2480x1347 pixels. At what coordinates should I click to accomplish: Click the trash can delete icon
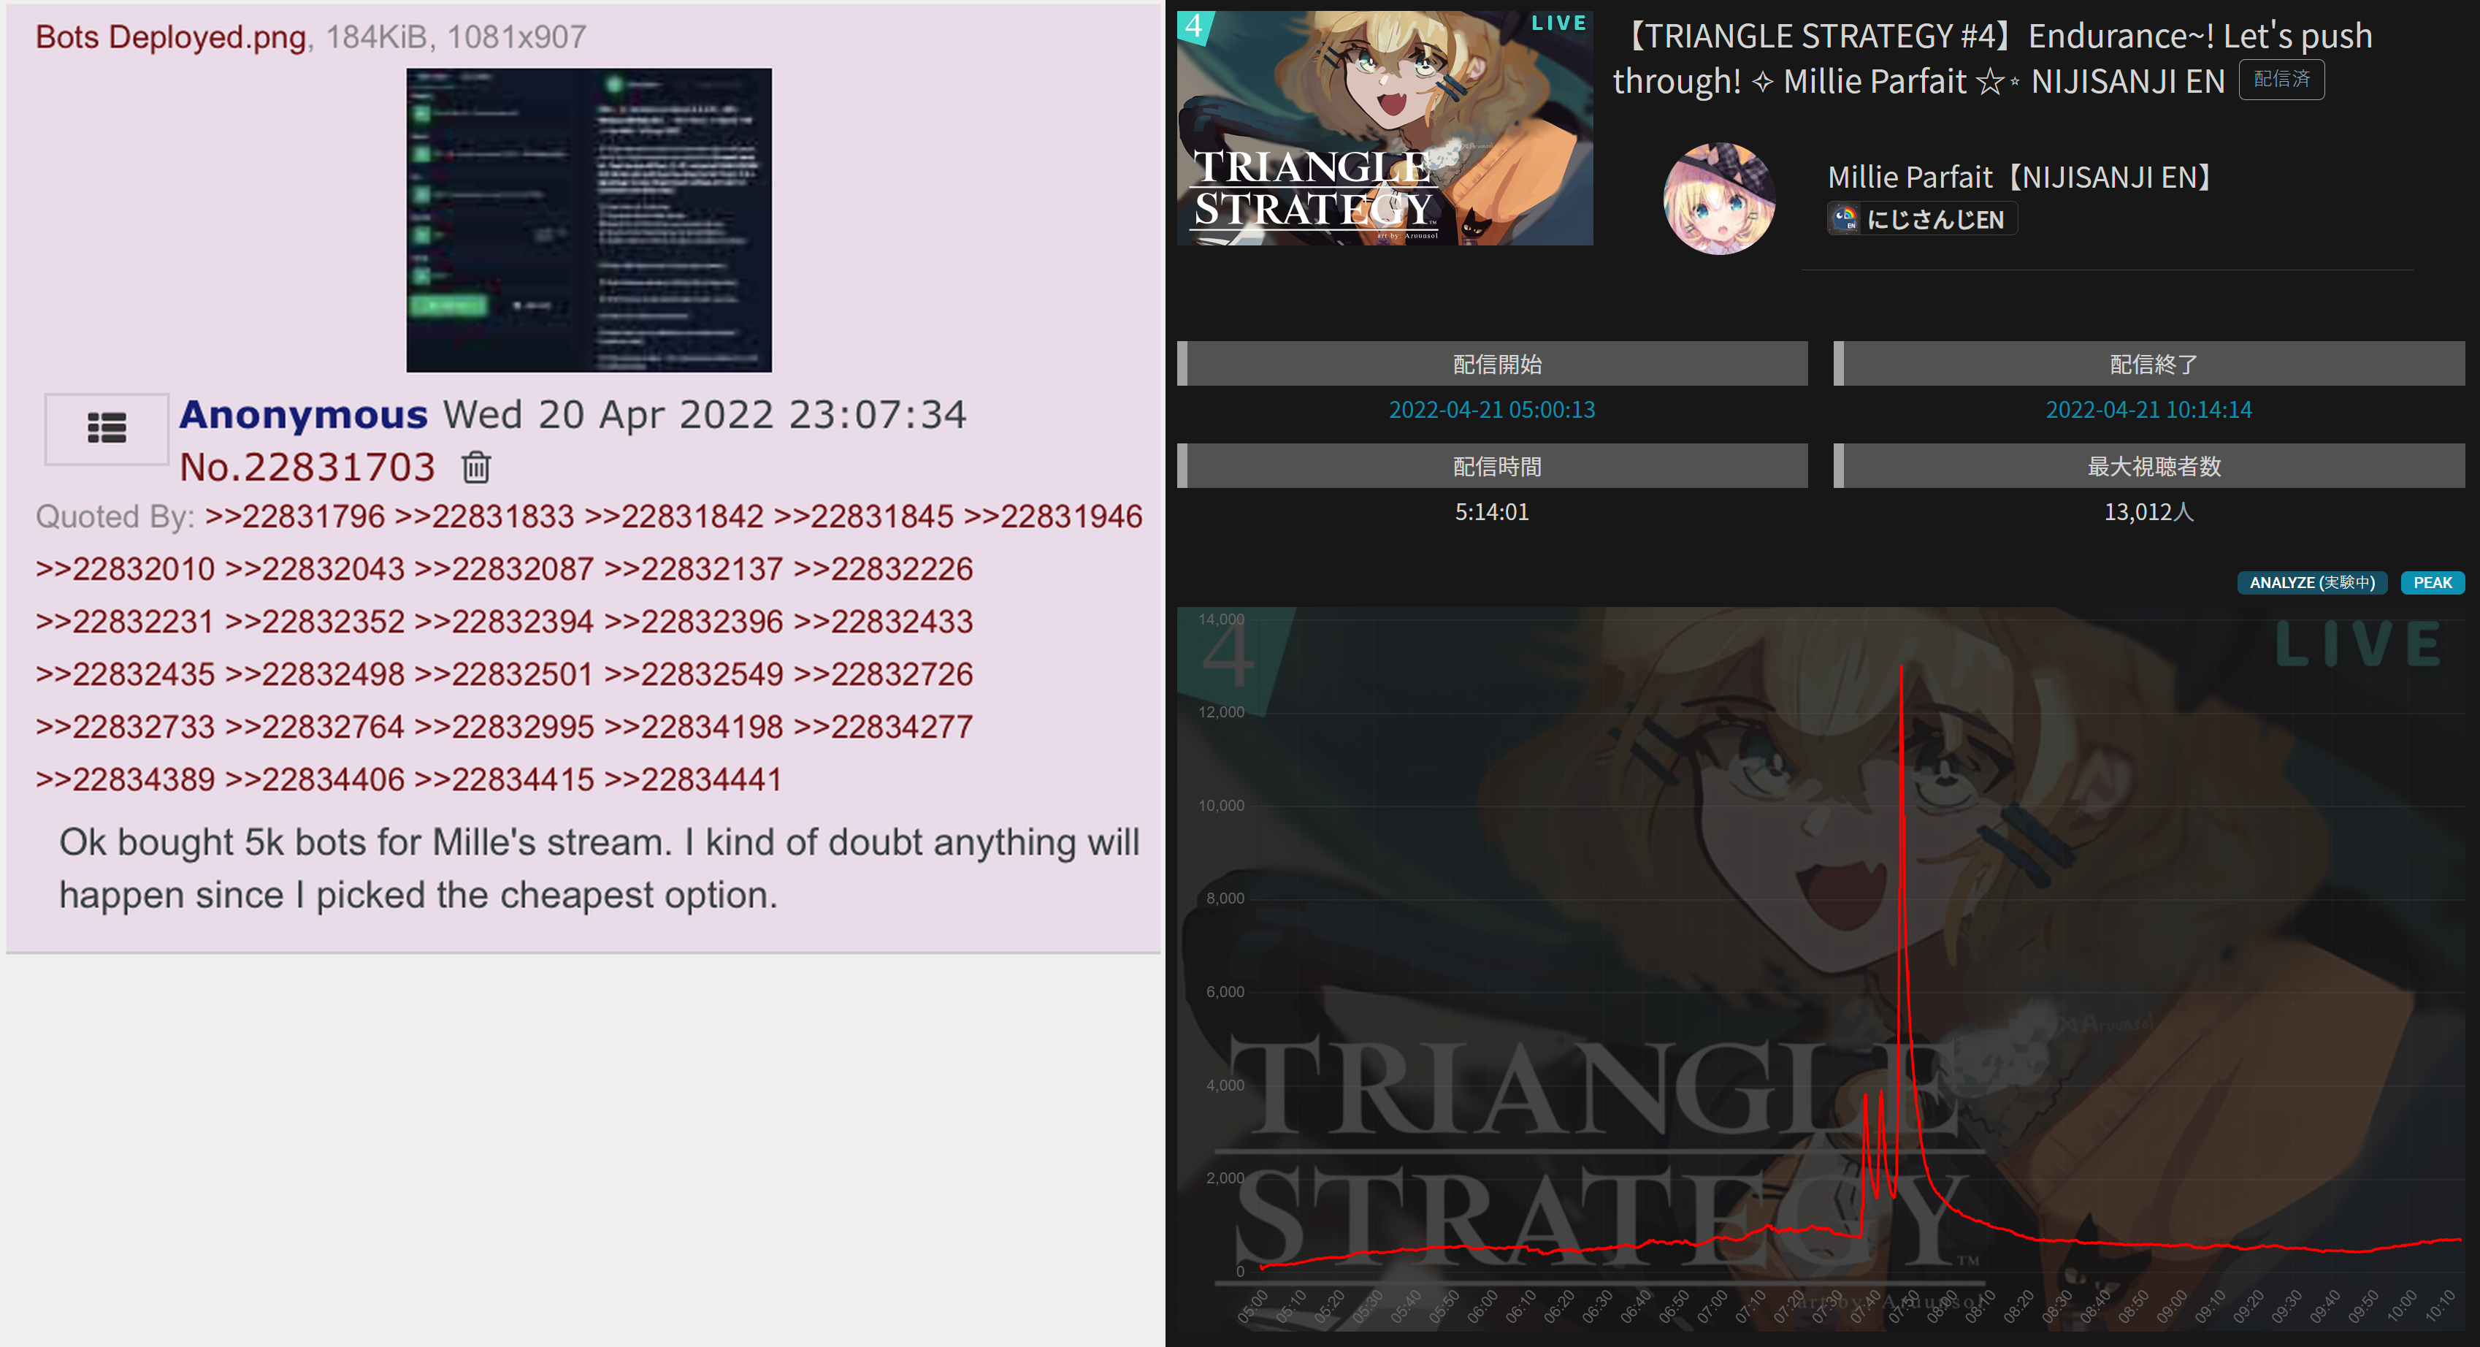[475, 467]
